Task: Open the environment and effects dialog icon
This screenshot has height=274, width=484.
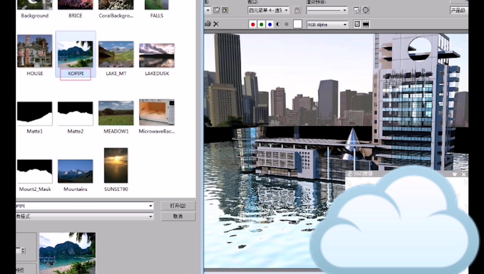Action: (x=356, y=10)
